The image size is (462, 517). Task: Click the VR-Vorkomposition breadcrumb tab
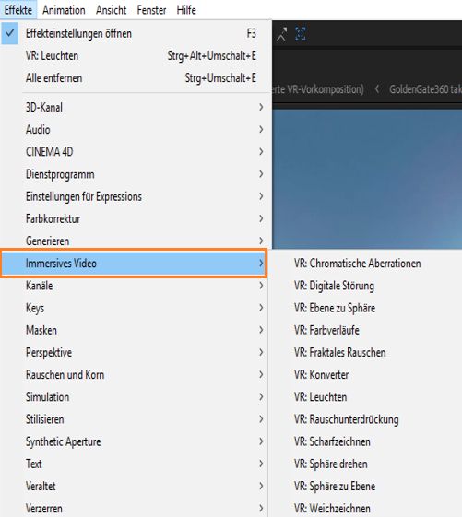tap(318, 89)
